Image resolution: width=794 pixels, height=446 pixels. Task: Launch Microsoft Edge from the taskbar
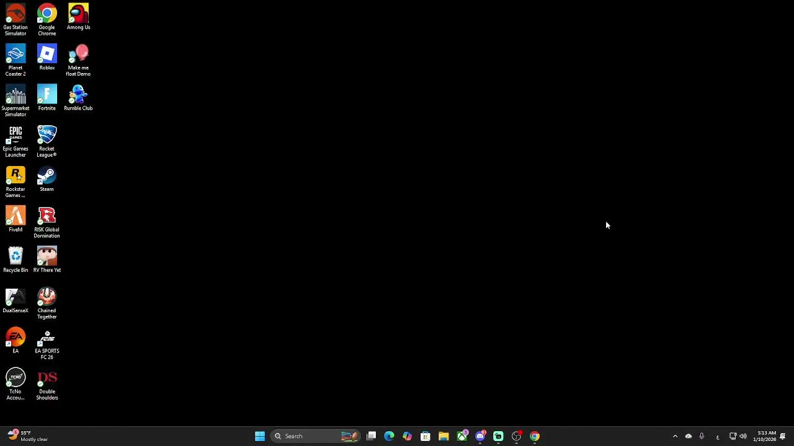389,436
